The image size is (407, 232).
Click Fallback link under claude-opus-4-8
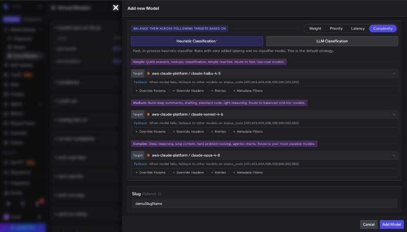(x=140, y=164)
